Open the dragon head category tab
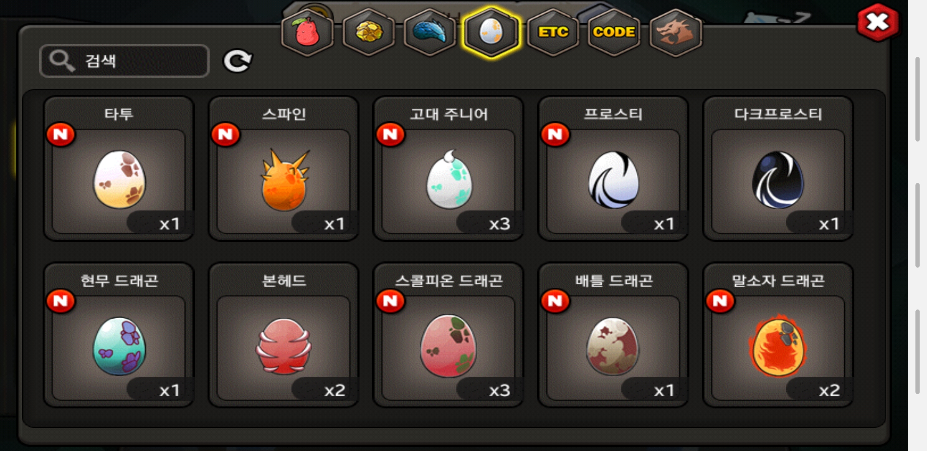This screenshot has height=451, width=927. click(676, 32)
